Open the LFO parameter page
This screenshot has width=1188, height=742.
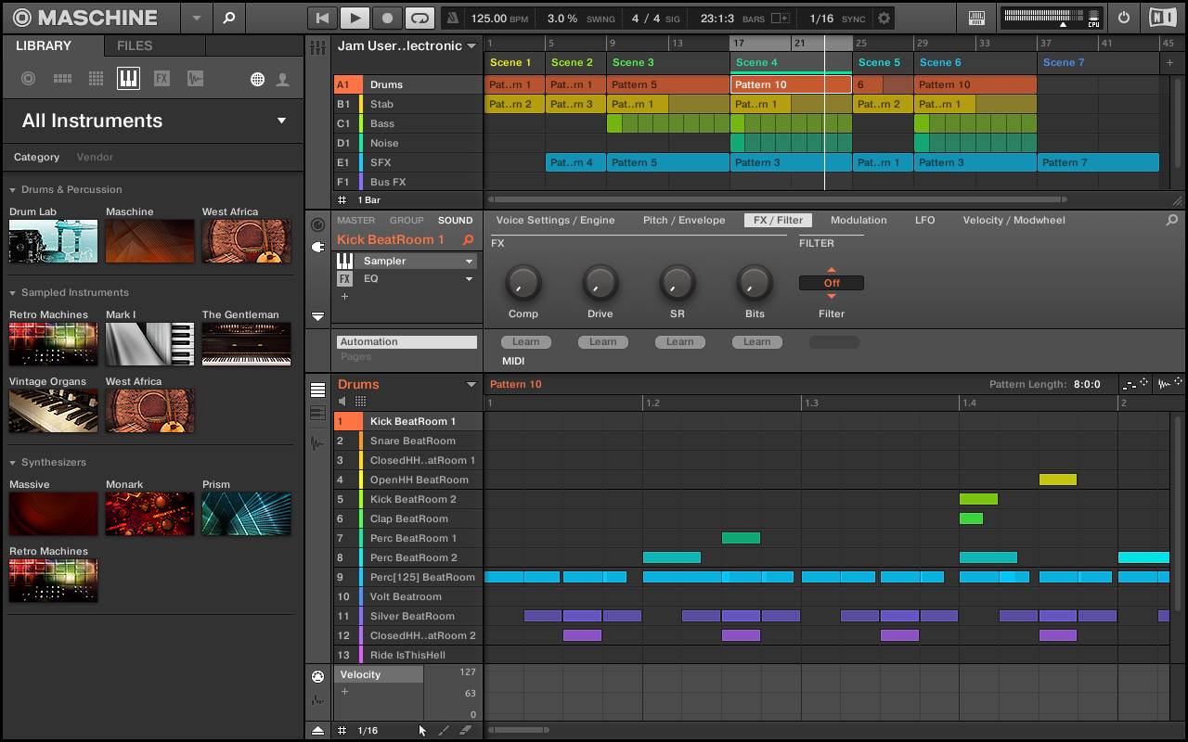coord(925,221)
